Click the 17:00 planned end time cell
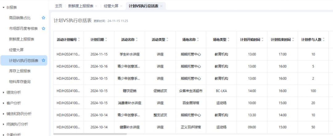Viewport: 333px width, 136px height. 282,54
